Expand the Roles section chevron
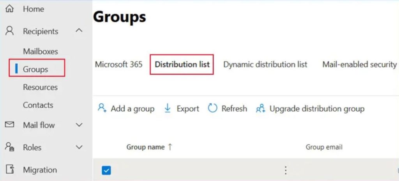The height and width of the screenshot is (181, 399). tap(79, 147)
